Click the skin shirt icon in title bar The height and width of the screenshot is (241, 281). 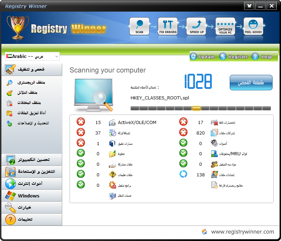(249, 6)
